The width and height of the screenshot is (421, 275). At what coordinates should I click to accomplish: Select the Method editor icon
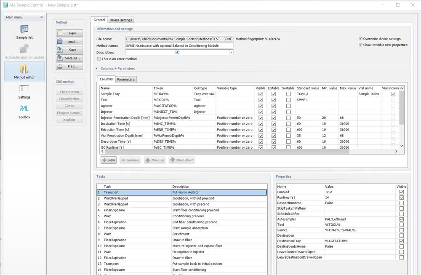[24, 71]
